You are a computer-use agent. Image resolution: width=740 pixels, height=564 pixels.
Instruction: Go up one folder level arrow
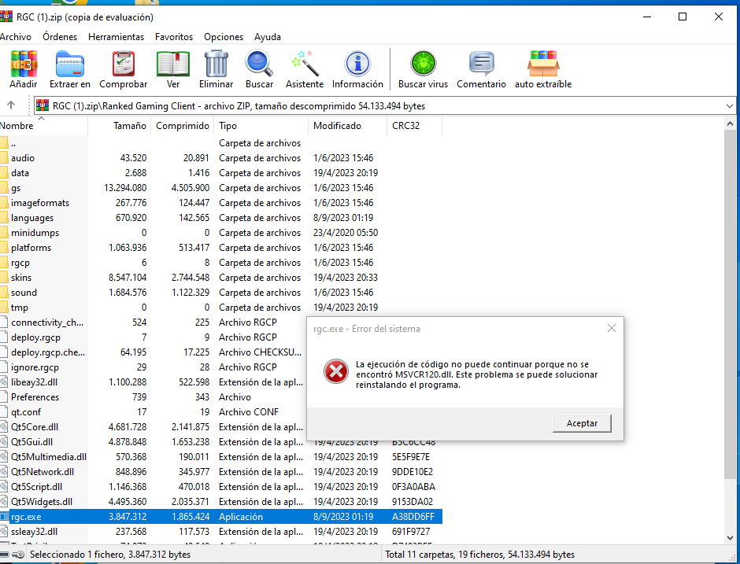[x=11, y=105]
